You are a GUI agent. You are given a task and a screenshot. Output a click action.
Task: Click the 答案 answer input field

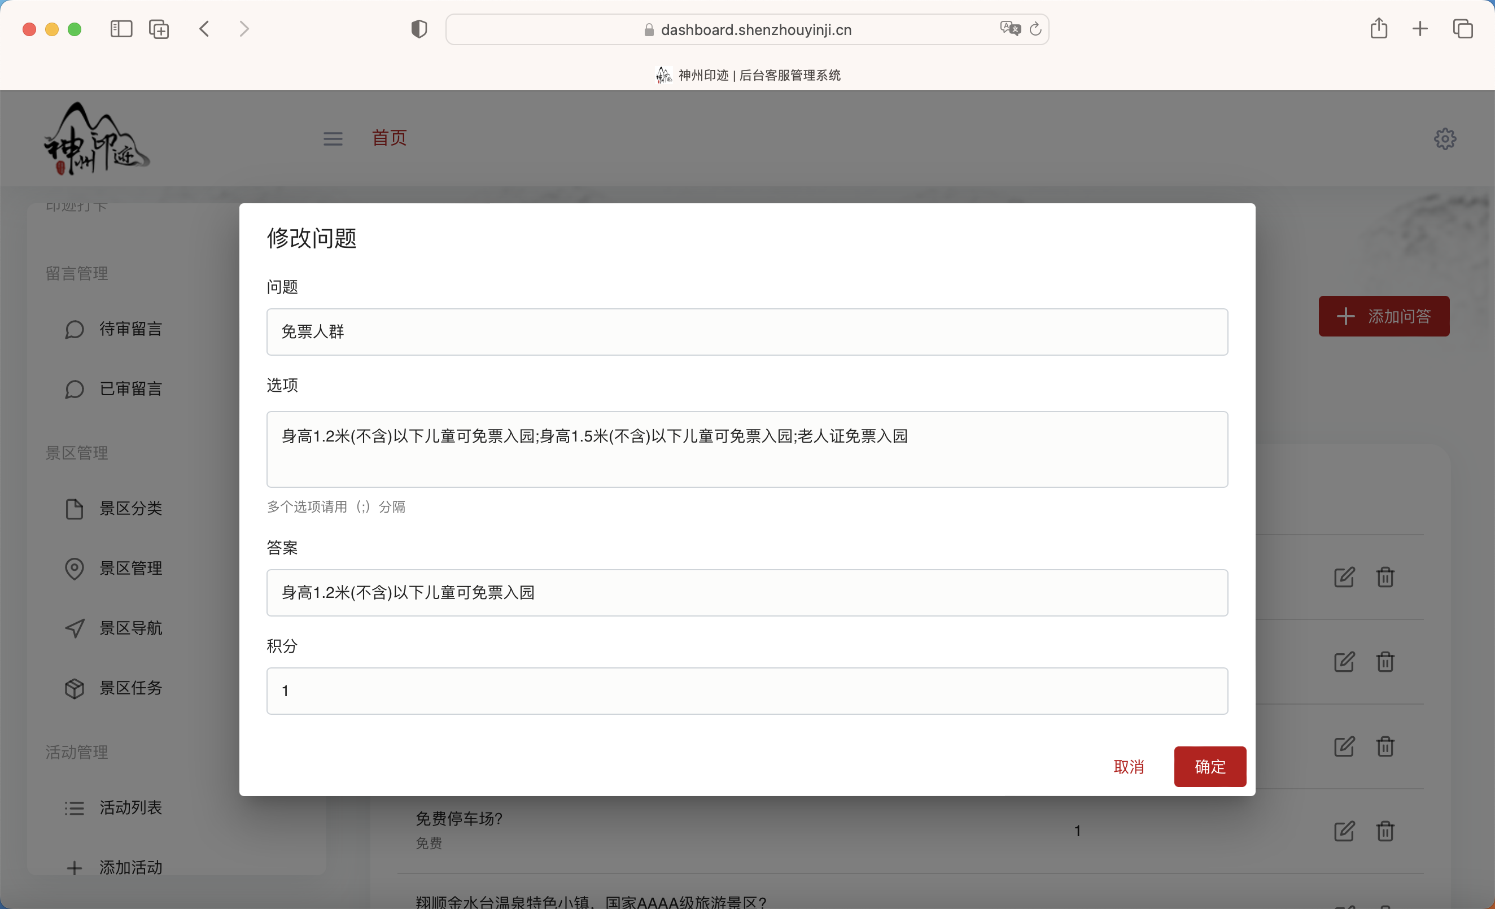click(x=746, y=592)
